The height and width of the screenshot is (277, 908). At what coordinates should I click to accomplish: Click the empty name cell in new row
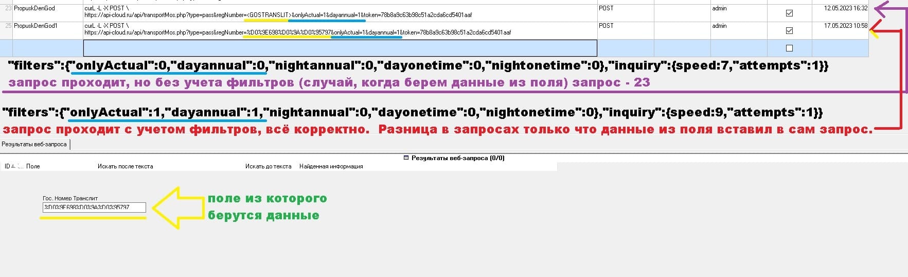pyautogui.click(x=48, y=48)
